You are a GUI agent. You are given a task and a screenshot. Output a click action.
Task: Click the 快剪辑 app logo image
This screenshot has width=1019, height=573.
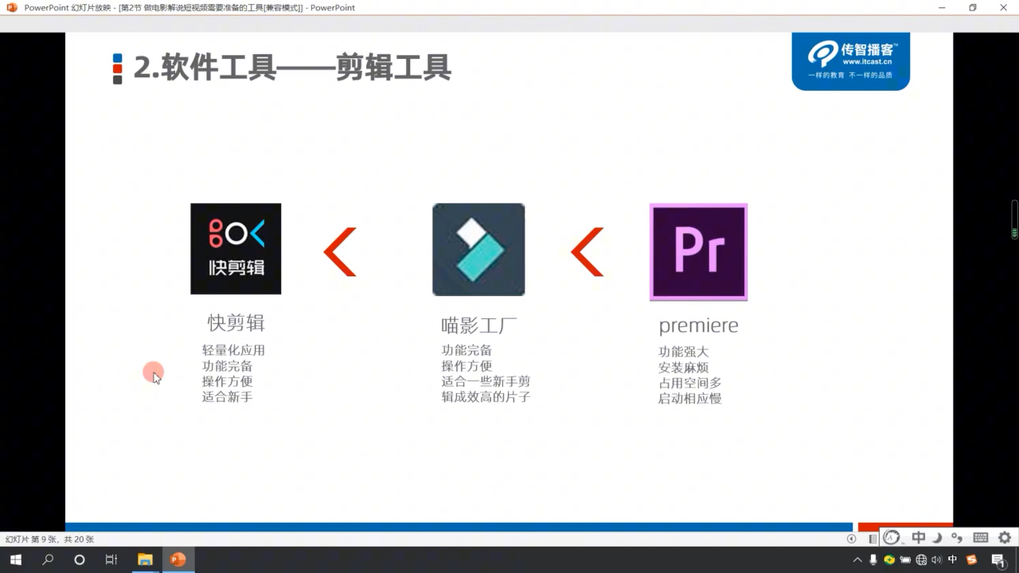[236, 249]
